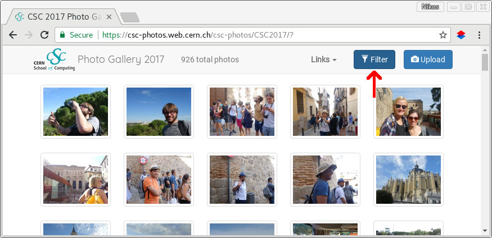Open photo of man in orange shirt
Image resolution: width=492 pixels, height=238 pixels.
point(159,180)
